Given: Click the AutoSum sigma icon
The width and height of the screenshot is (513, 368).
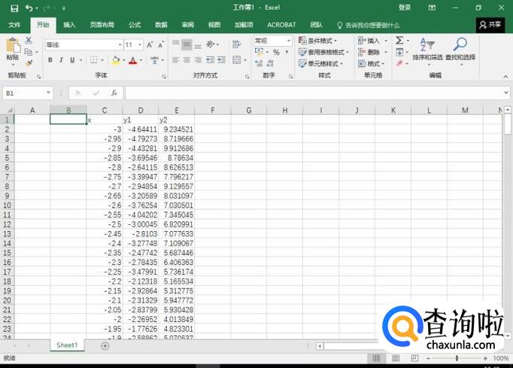Looking at the screenshot, I should pyautogui.click(x=399, y=41).
